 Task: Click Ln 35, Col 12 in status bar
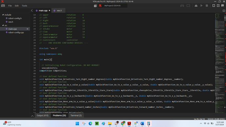pyautogui.click(x=199, y=119)
